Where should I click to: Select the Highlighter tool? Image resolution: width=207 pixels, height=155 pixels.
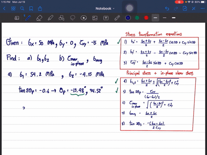point(50,18)
